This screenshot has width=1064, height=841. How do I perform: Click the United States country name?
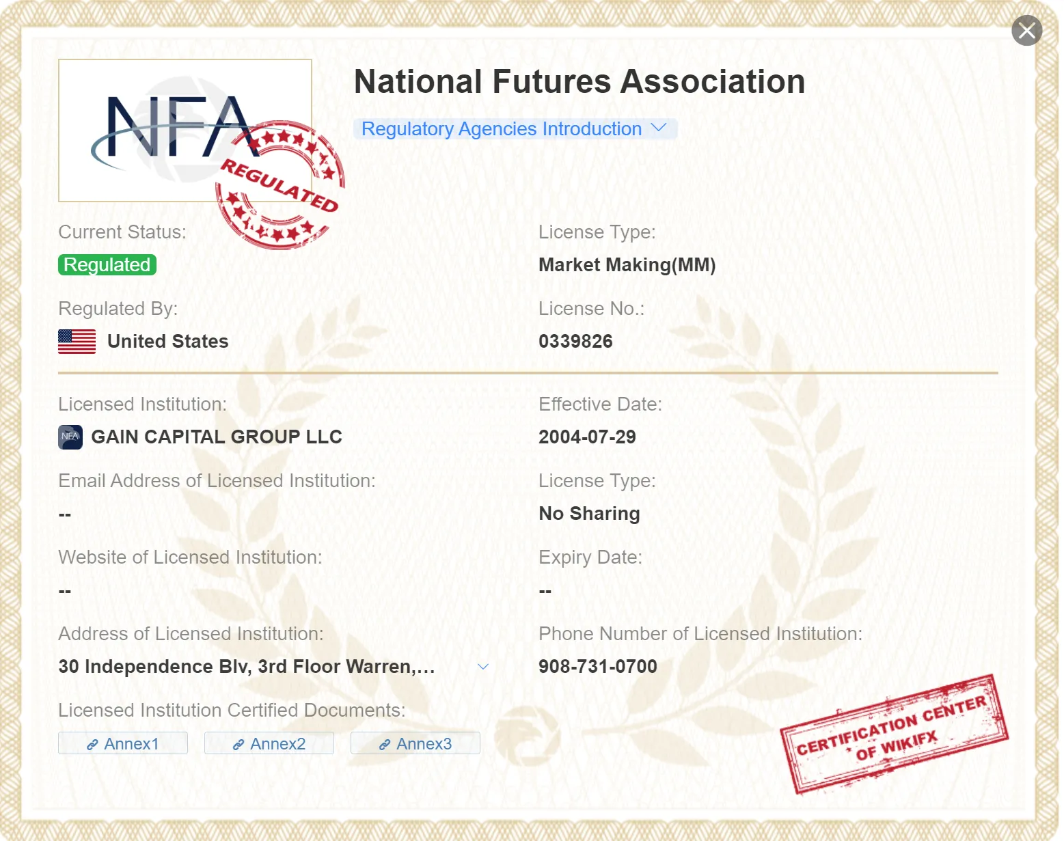168,342
